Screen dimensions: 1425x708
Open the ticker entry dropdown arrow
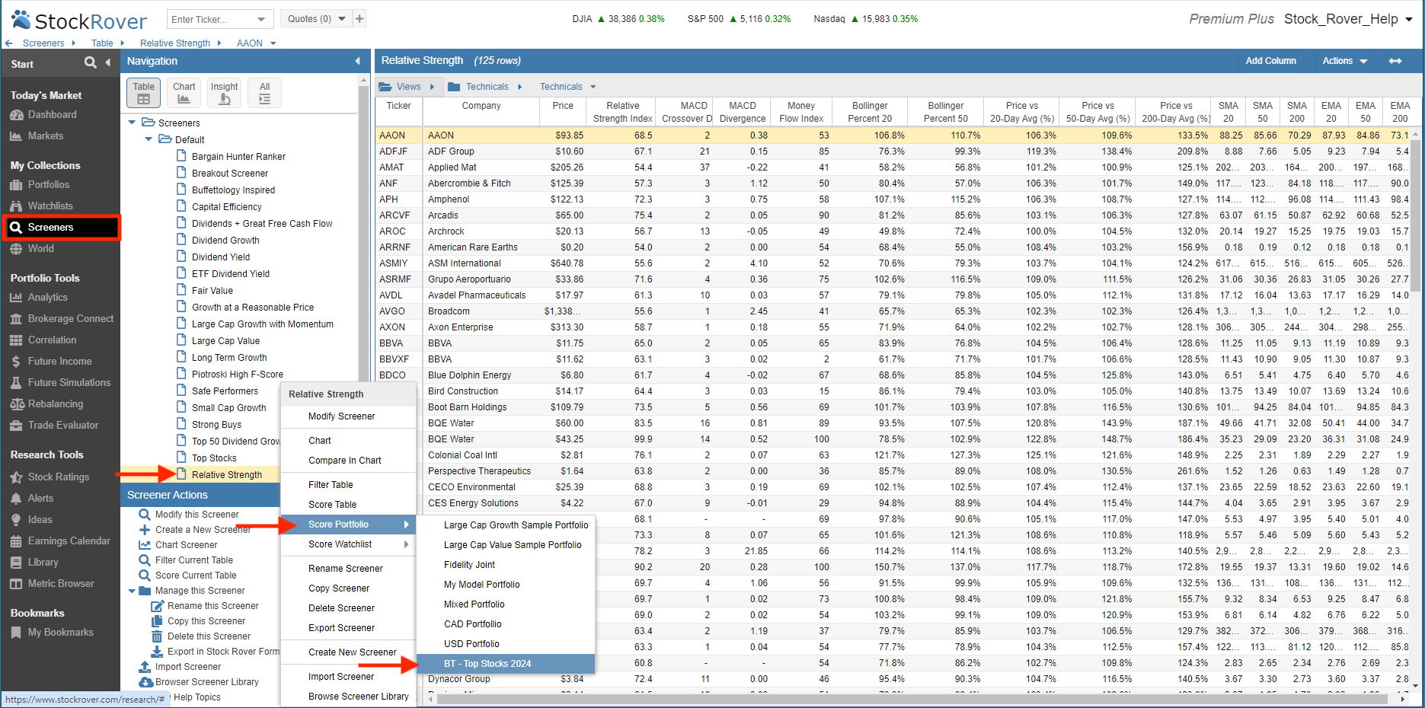[262, 19]
